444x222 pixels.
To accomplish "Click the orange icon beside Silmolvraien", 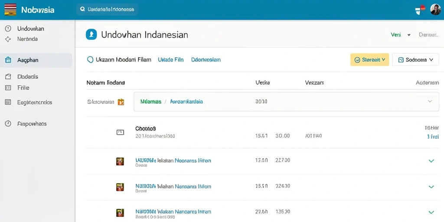I will click(121, 101).
